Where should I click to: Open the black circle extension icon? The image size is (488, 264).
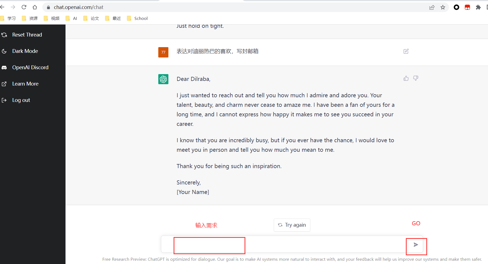(456, 7)
